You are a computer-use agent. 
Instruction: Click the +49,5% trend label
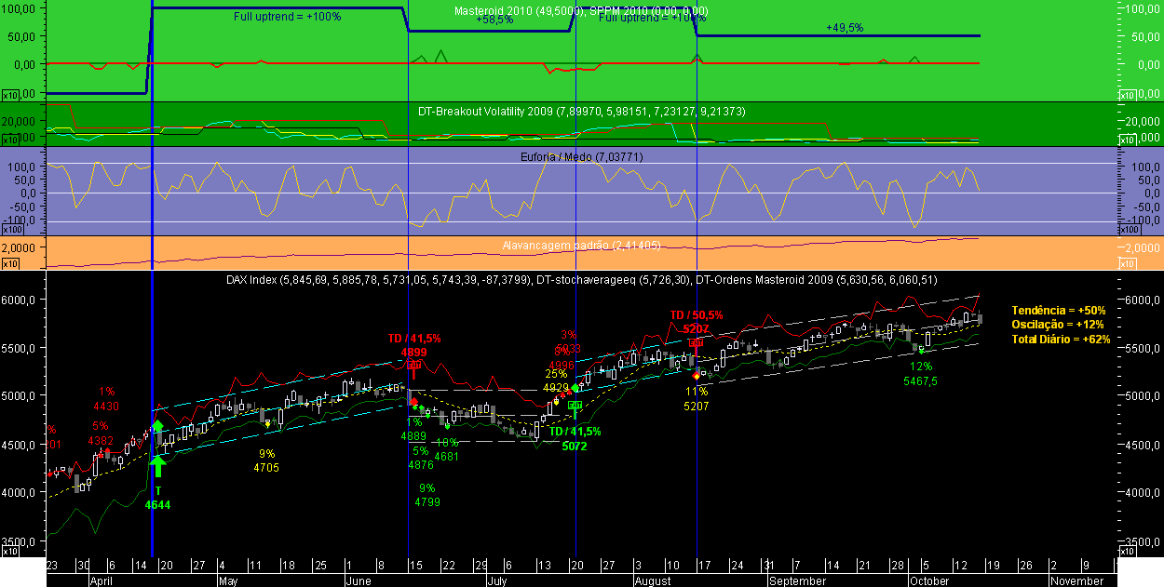(845, 28)
